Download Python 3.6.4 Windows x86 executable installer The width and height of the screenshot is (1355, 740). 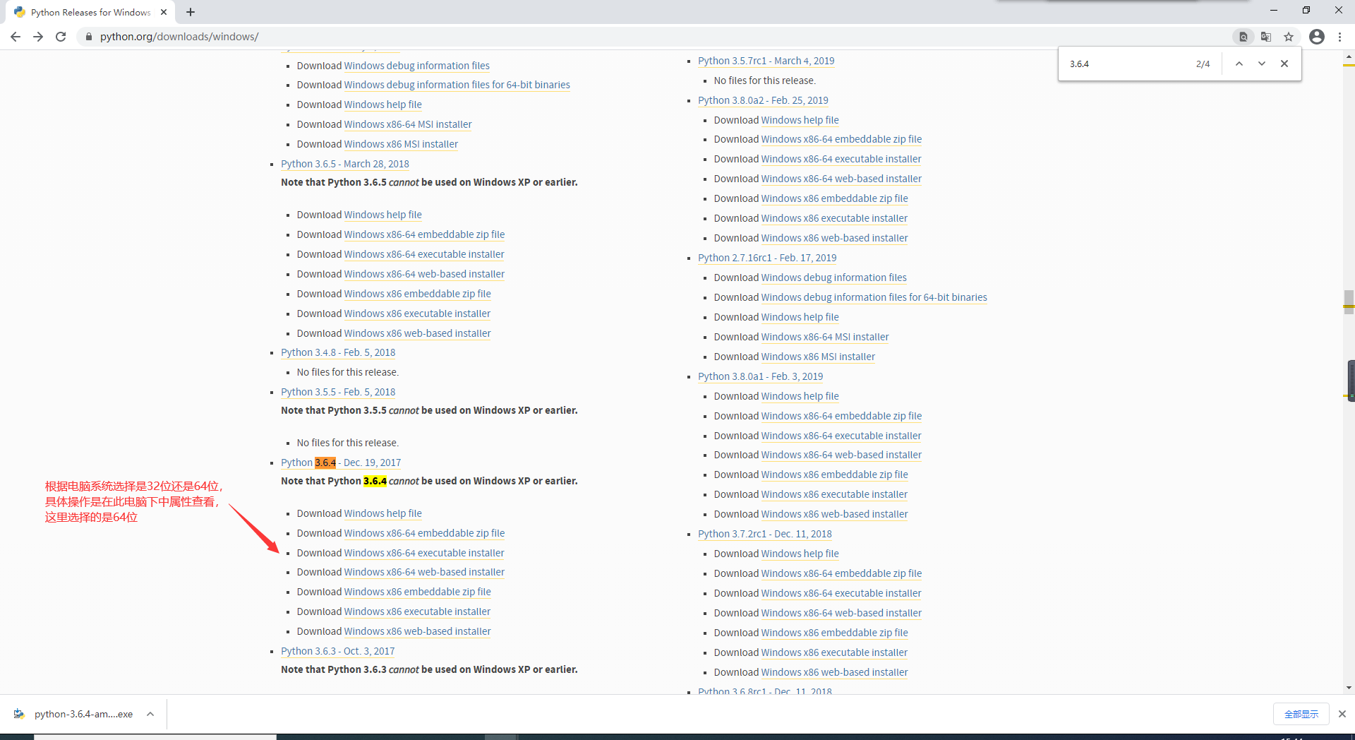pos(417,611)
